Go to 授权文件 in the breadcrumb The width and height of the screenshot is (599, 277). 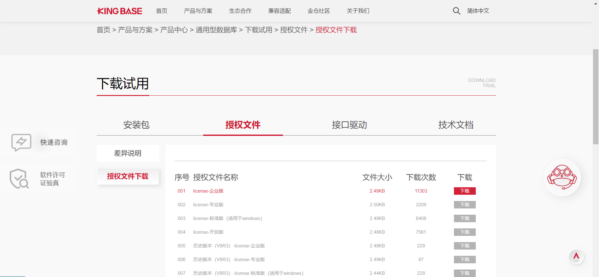click(294, 30)
